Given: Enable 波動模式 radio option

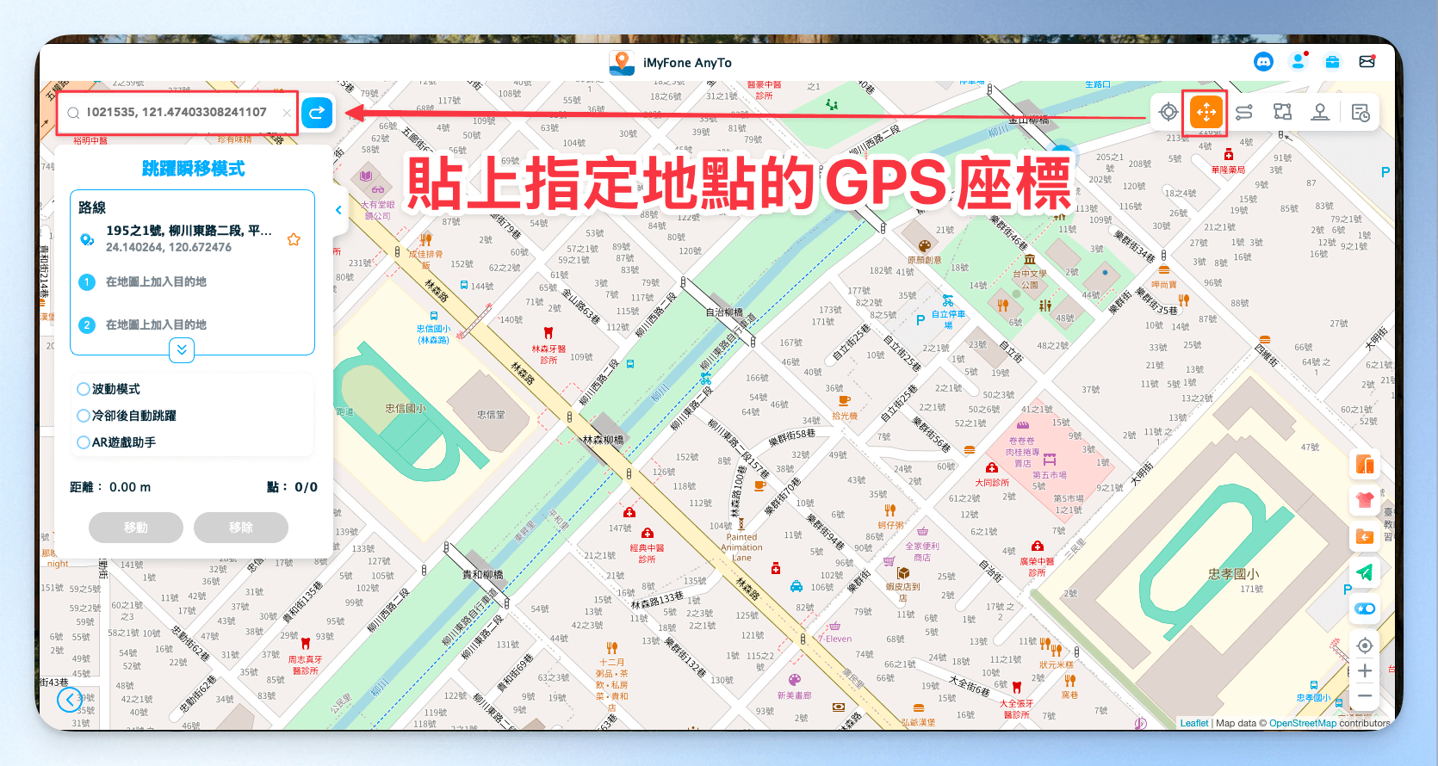Looking at the screenshot, I should (84, 389).
